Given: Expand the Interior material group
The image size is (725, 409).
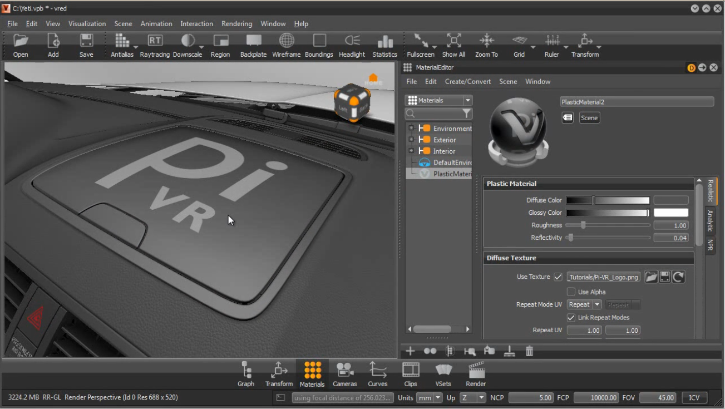Looking at the screenshot, I should (x=411, y=151).
